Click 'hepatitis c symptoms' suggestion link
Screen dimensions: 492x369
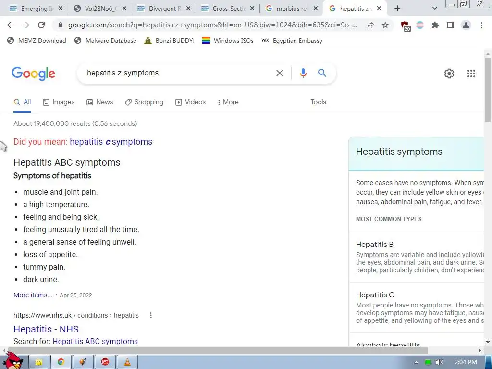click(x=111, y=142)
